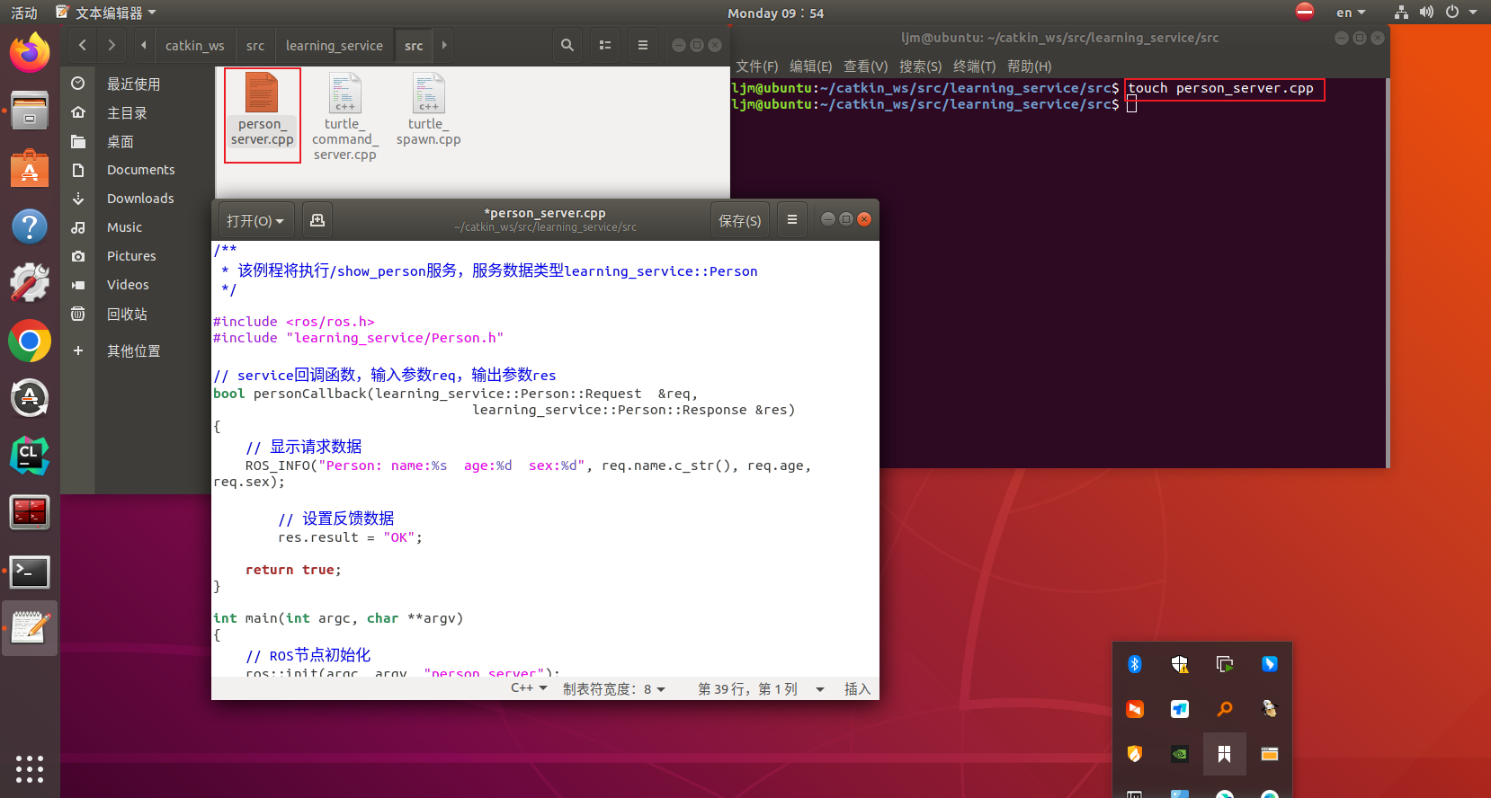Image resolution: width=1491 pixels, height=798 pixels.
Task: Open the C++ language selector
Action: click(529, 688)
